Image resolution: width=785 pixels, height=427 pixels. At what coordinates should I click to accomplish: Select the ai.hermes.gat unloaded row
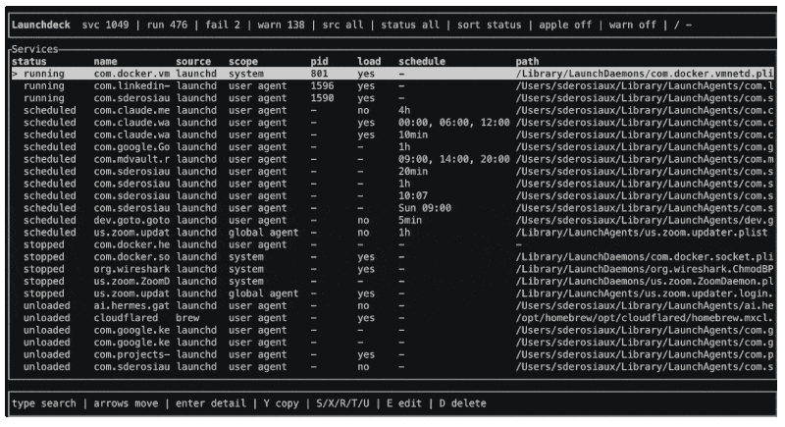pos(392,305)
